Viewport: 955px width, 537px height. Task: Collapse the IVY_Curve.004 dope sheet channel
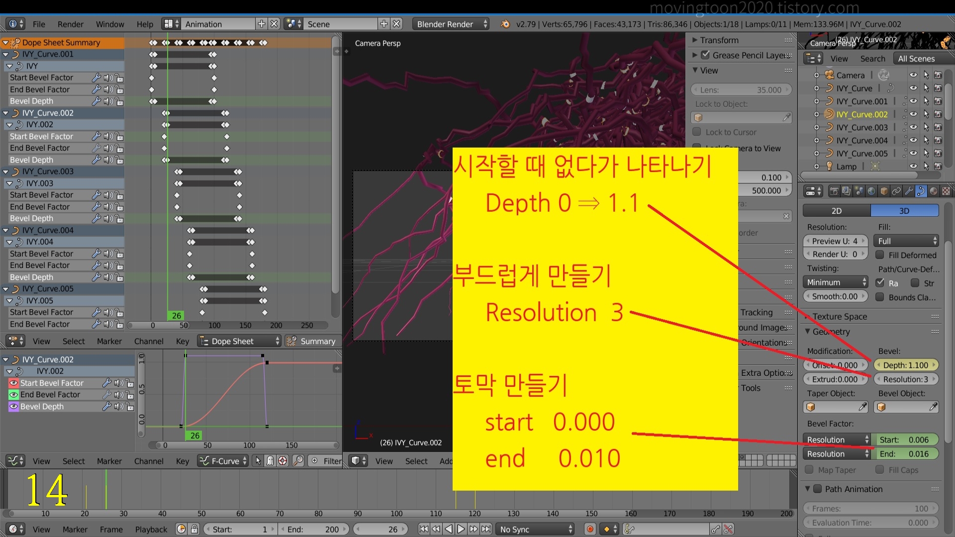6,230
